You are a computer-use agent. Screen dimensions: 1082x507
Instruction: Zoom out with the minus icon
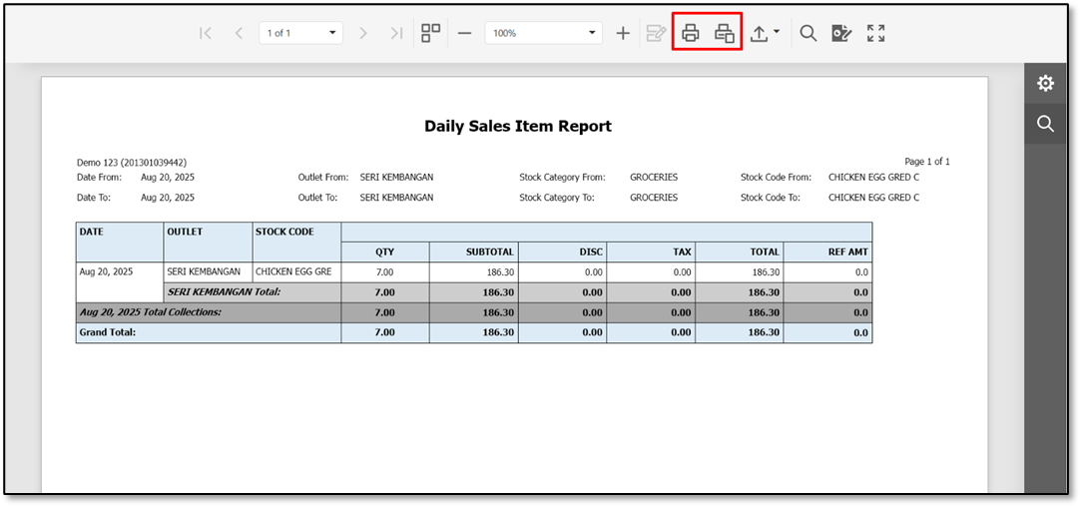pos(464,33)
